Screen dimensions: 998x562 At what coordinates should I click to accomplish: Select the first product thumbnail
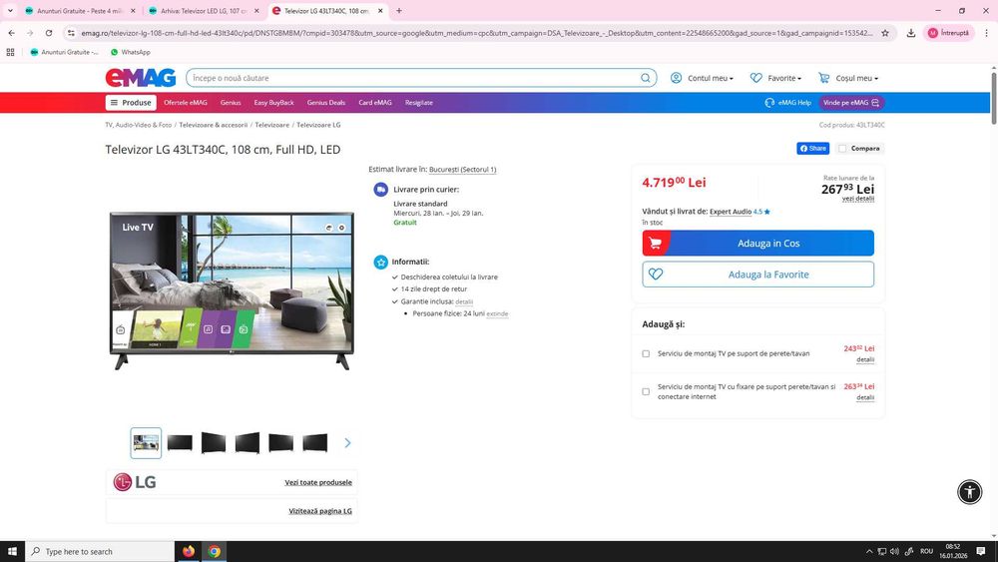[146, 443]
